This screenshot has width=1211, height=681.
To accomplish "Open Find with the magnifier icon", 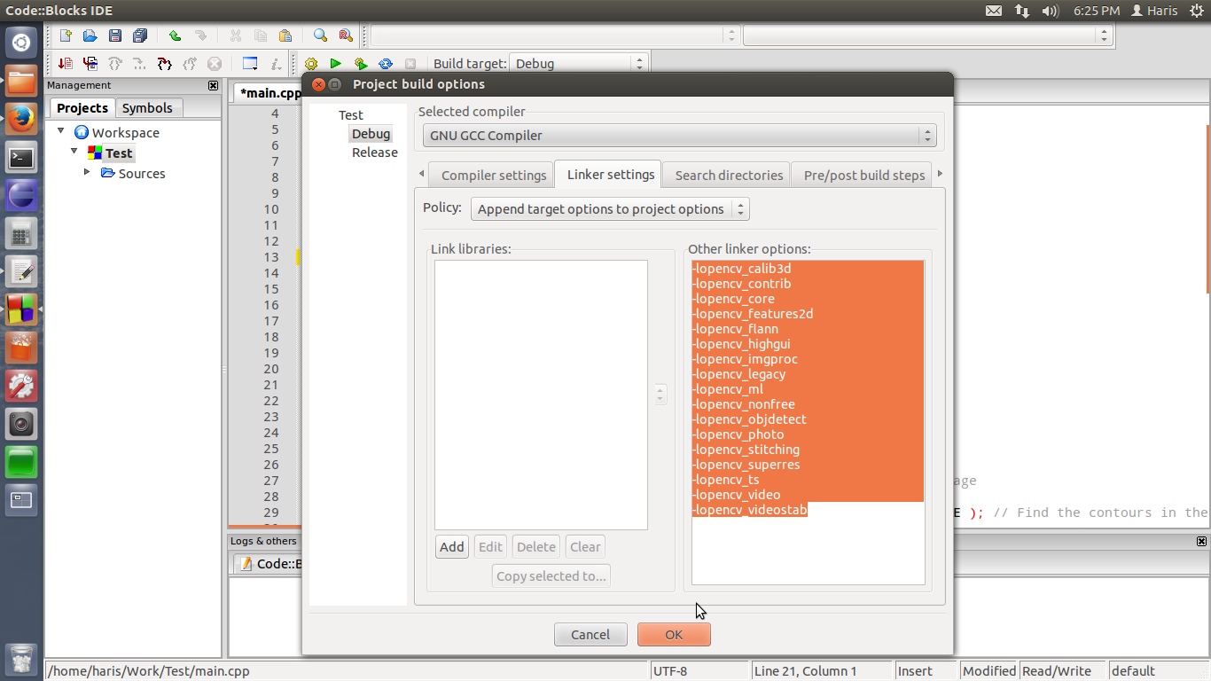I will click(x=320, y=36).
